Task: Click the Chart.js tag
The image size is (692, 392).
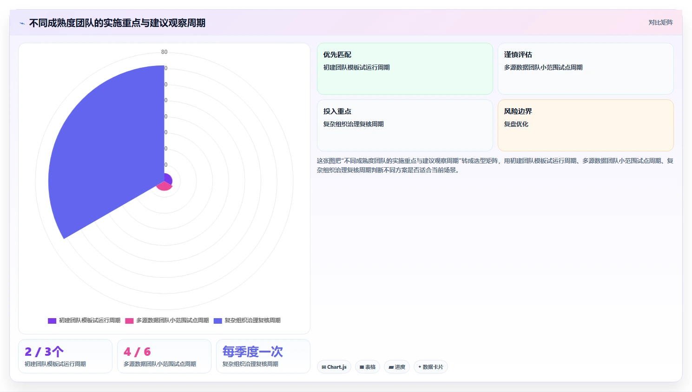Action: point(334,367)
